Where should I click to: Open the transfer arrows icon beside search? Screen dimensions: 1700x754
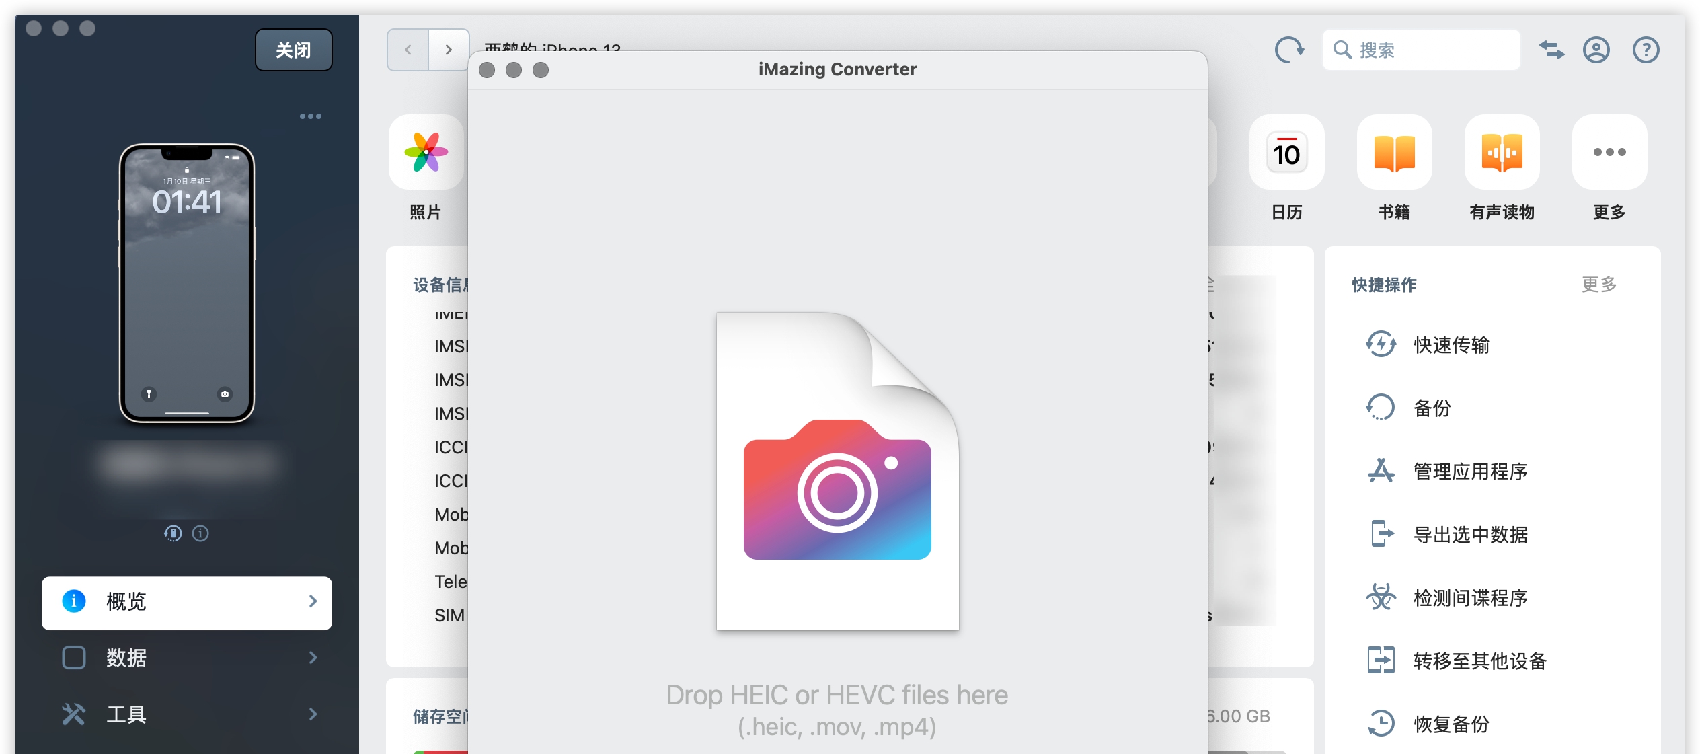point(1551,50)
